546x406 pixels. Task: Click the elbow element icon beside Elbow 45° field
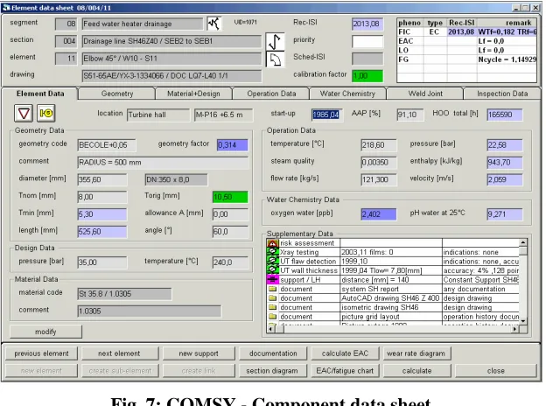[x=275, y=59]
